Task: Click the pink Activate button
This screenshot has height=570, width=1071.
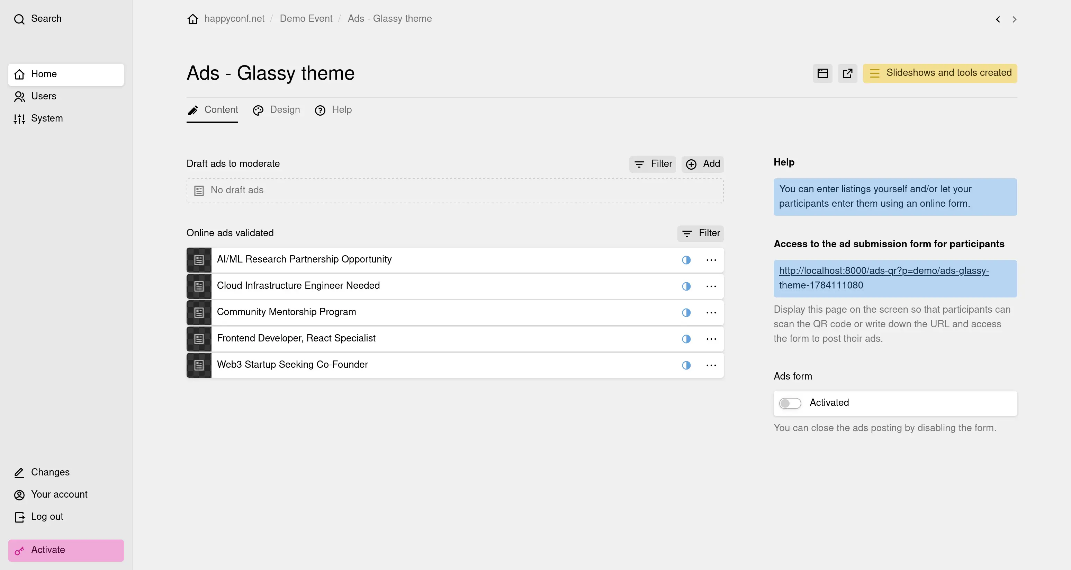Action: [66, 551]
